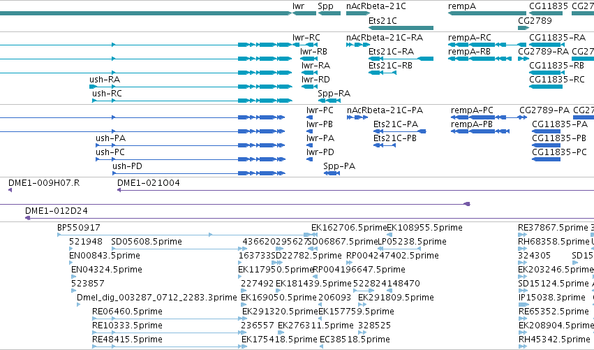Select EST EK157759.5prime

point(356,312)
